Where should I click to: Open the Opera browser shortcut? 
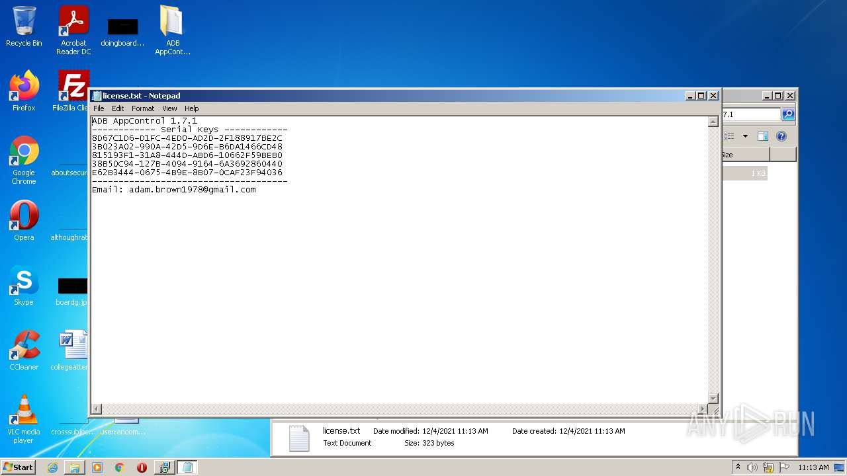click(24, 221)
